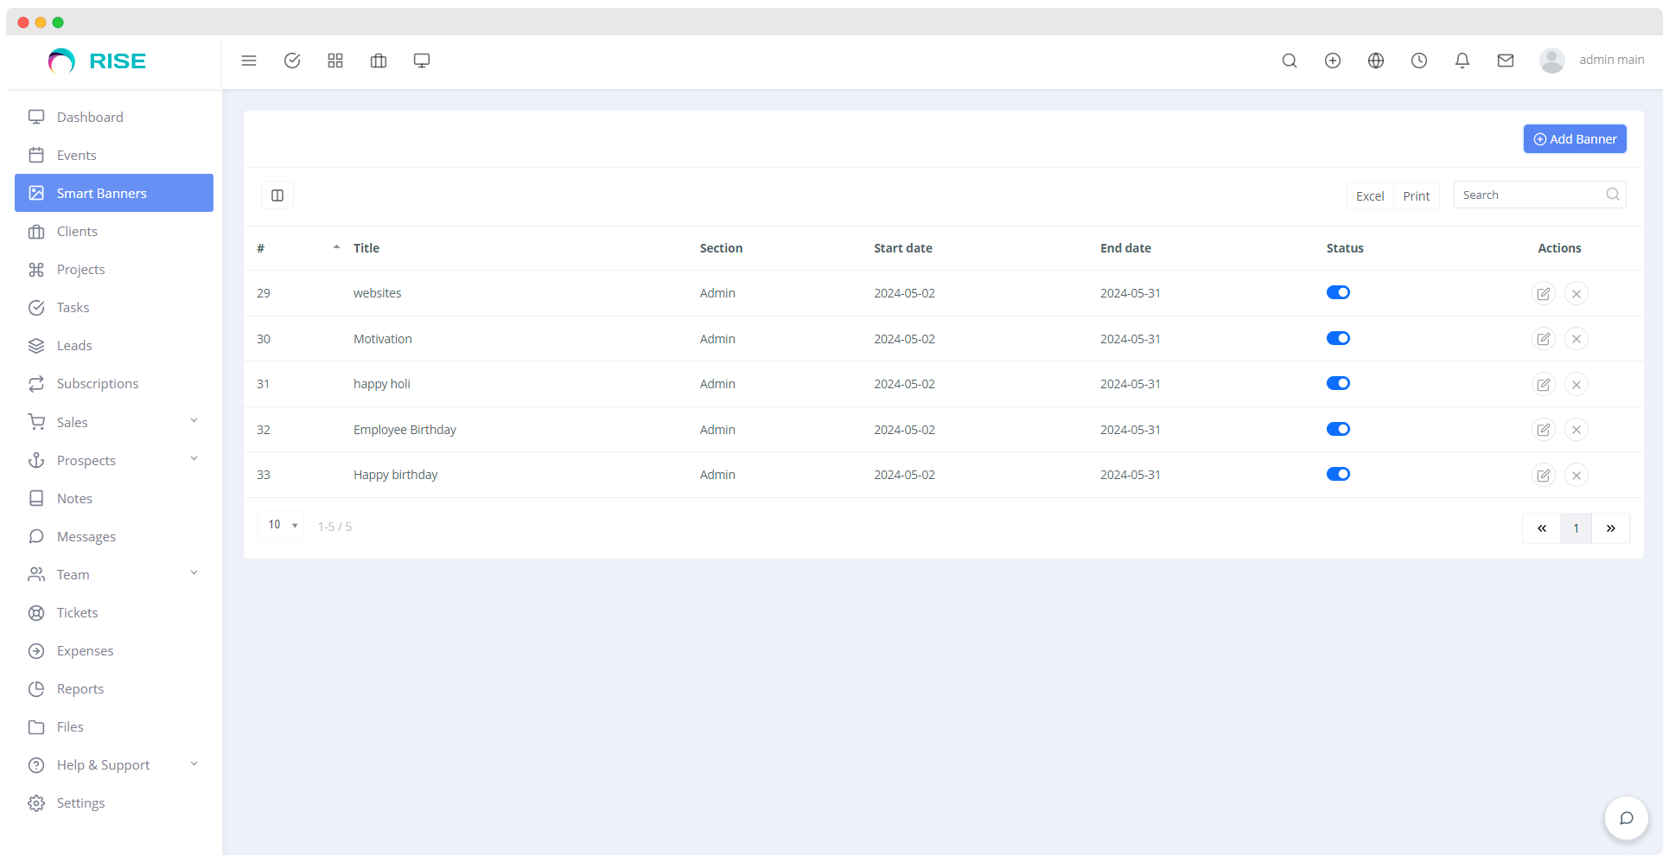This screenshot has width=1669, height=863.
Task: Click delete icon for the Motivation banner
Action: (1576, 338)
